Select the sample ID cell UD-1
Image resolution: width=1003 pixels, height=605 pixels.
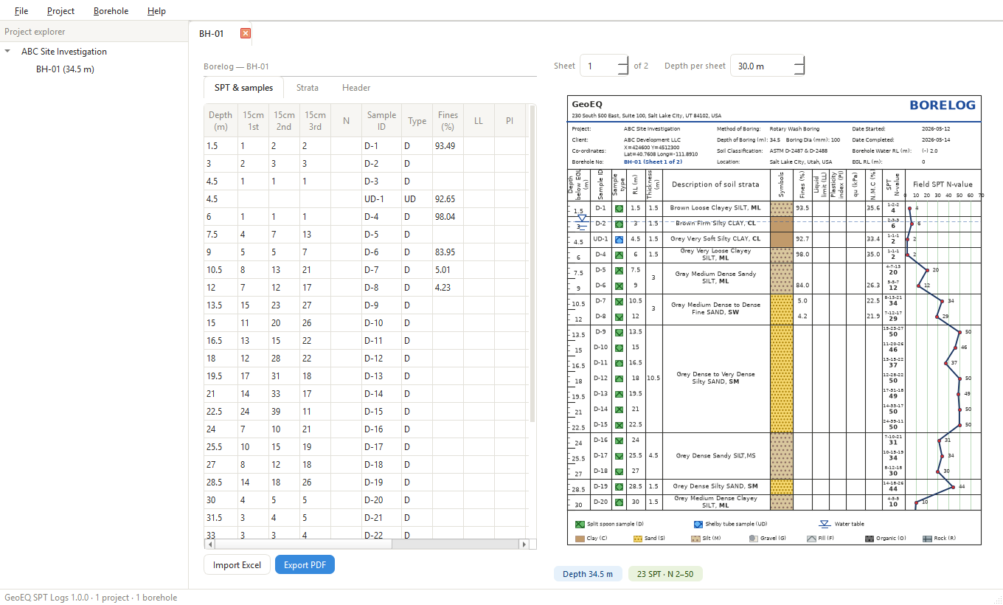pyautogui.click(x=381, y=199)
